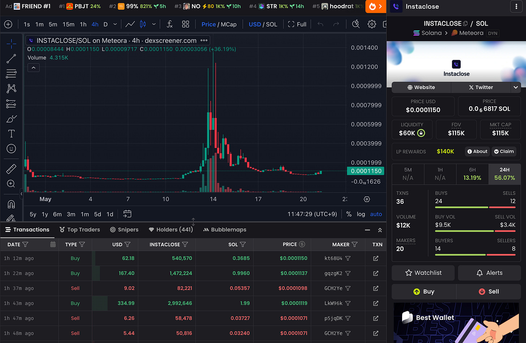Click the current price label 0.0001150 on axis
This screenshot has width=526, height=343.
tap(366, 171)
